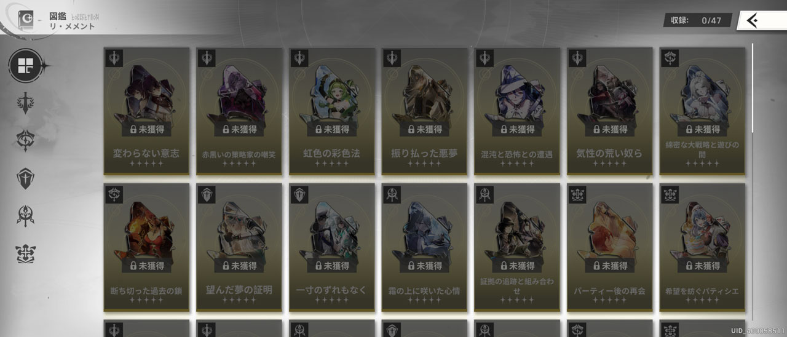Open the 一寸のずれもなく card
This screenshot has height=337, width=787.
pyautogui.click(x=332, y=247)
